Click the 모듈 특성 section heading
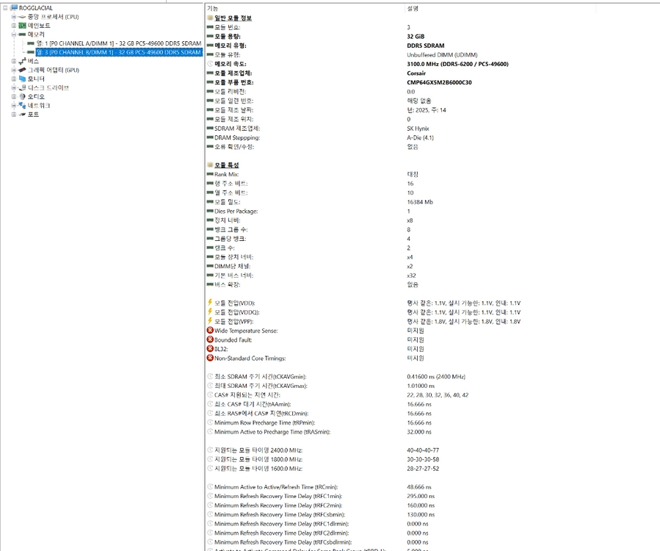660x551 pixels. point(226,165)
